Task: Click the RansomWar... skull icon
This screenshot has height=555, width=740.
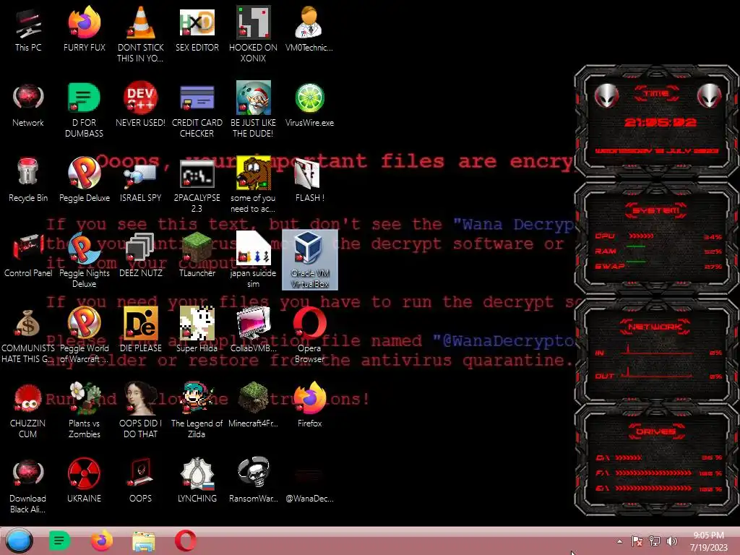Action: coord(253,481)
